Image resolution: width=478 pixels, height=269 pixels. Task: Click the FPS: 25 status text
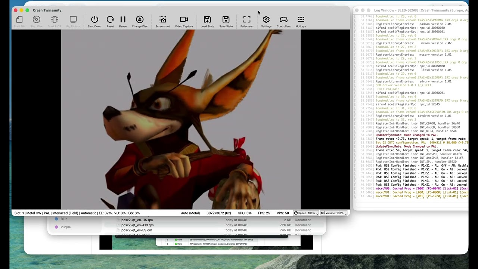[264, 213]
